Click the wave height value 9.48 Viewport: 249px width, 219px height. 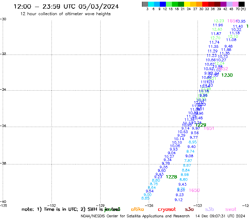tap(228, 46)
